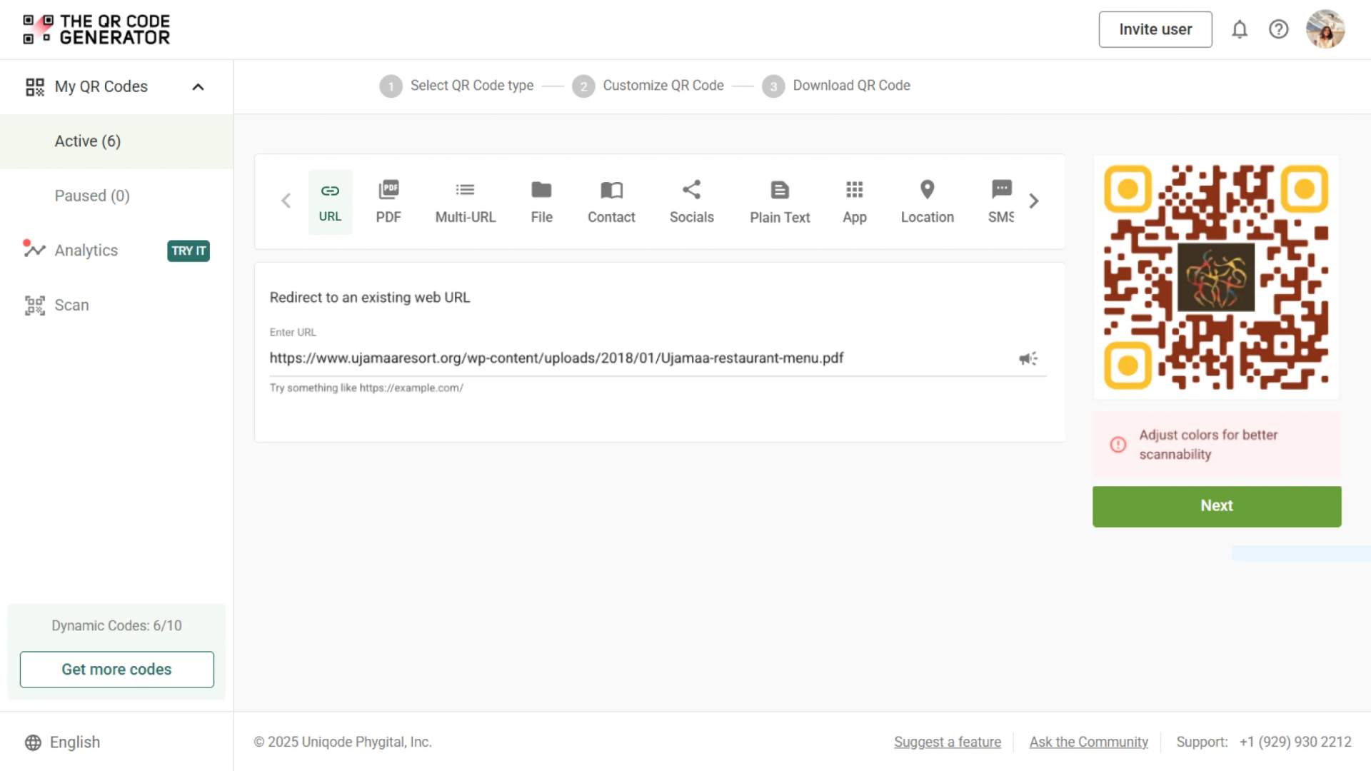Click the My QR Codes grid icon
1371x771 pixels.
35,87
